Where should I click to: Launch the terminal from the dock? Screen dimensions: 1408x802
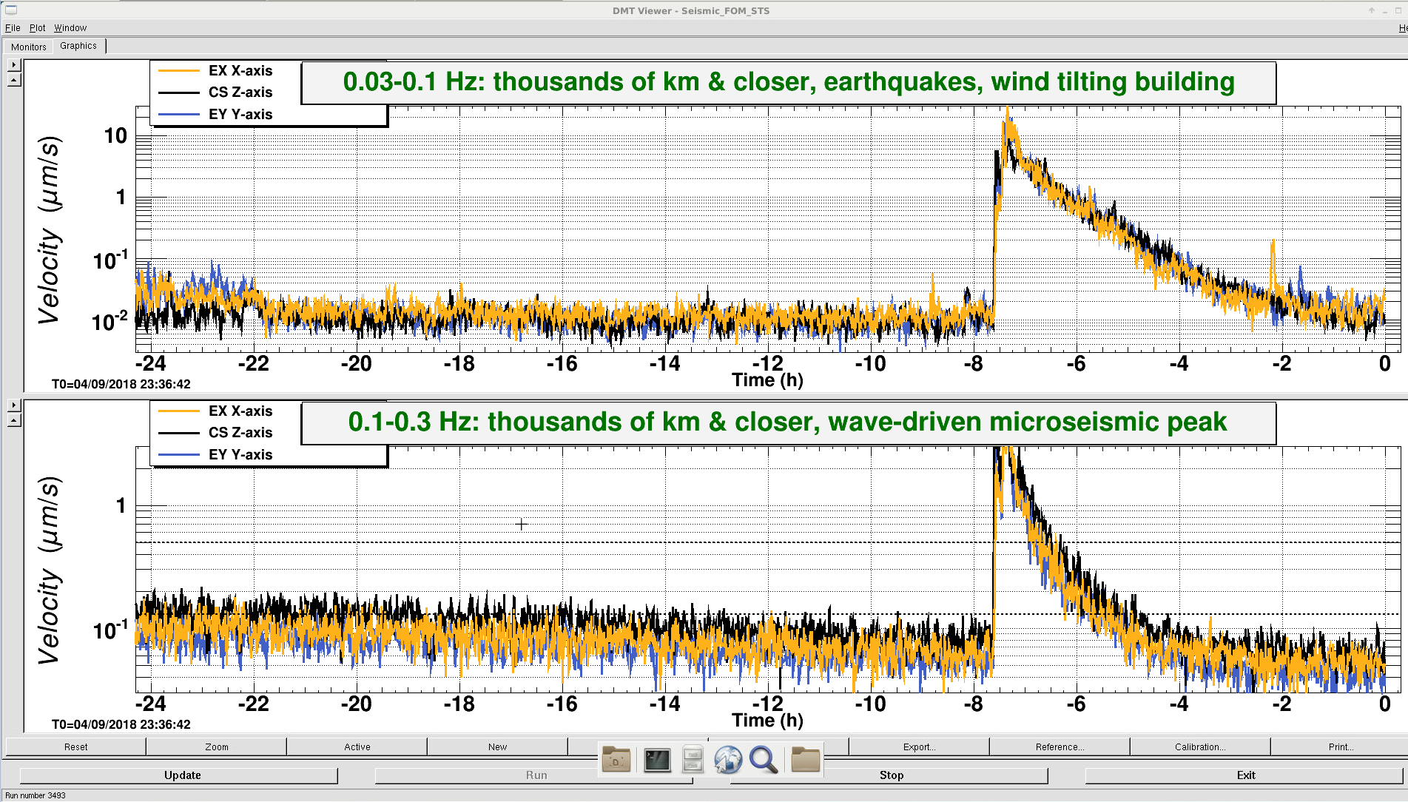pyautogui.click(x=657, y=760)
